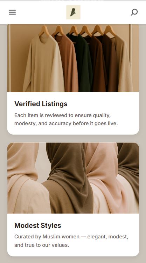Click the wooden hanger above cream garment

(44, 31)
